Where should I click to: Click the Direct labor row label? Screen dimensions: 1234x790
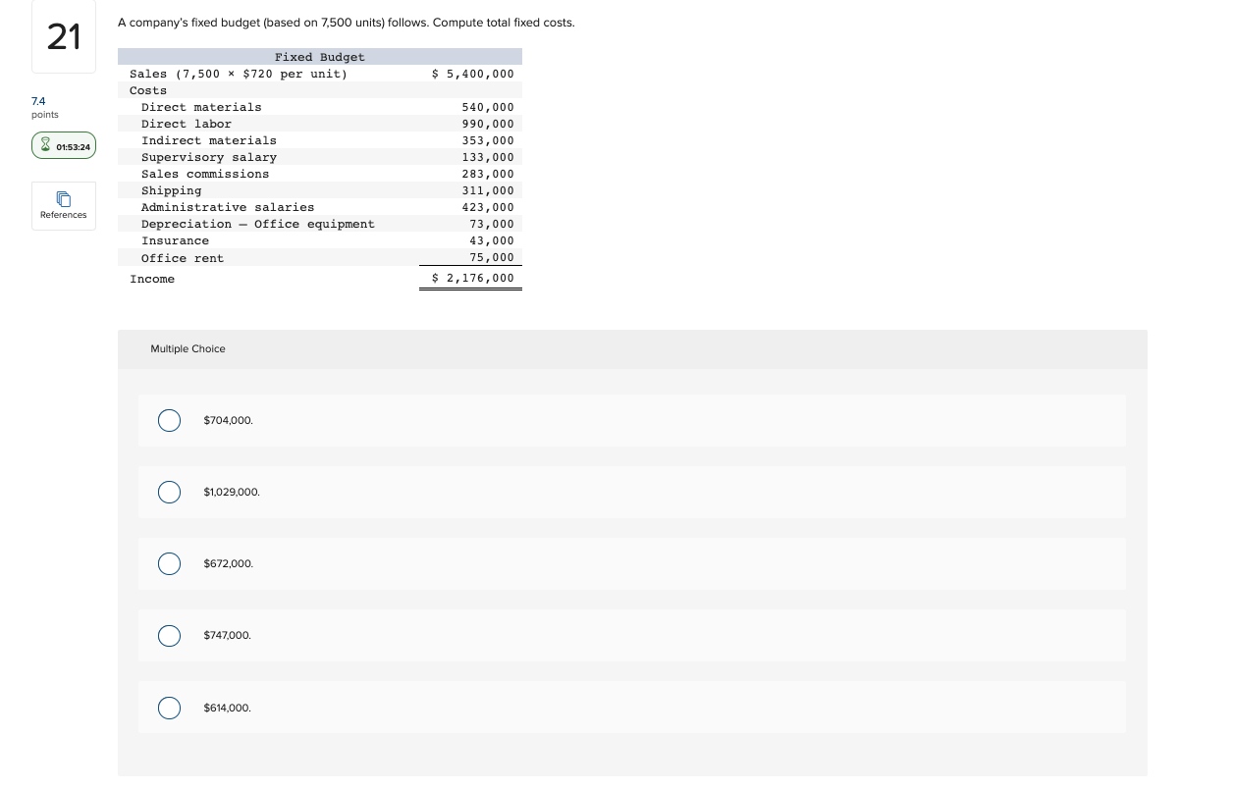pos(187,124)
